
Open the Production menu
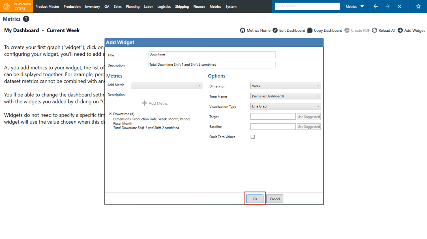(72, 7)
